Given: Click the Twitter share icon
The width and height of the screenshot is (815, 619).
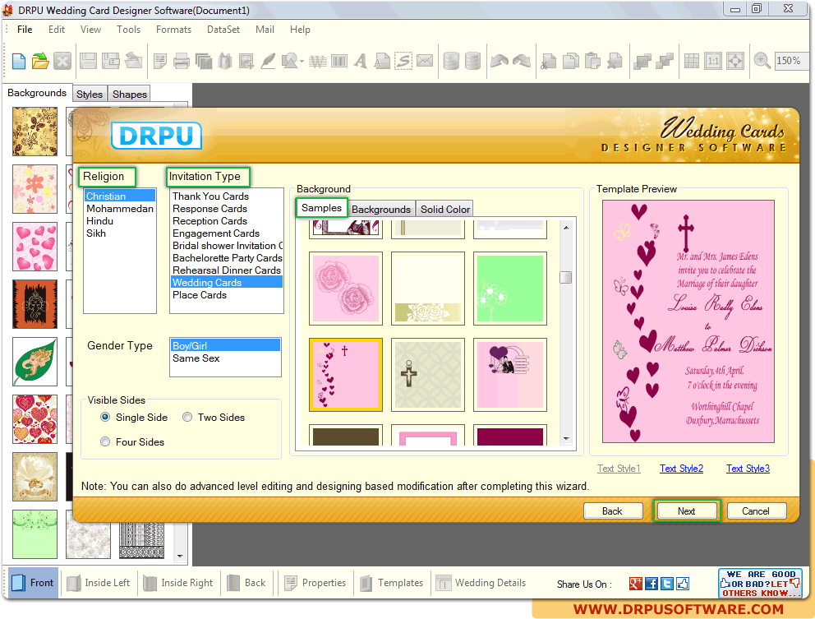Looking at the screenshot, I should click(667, 584).
